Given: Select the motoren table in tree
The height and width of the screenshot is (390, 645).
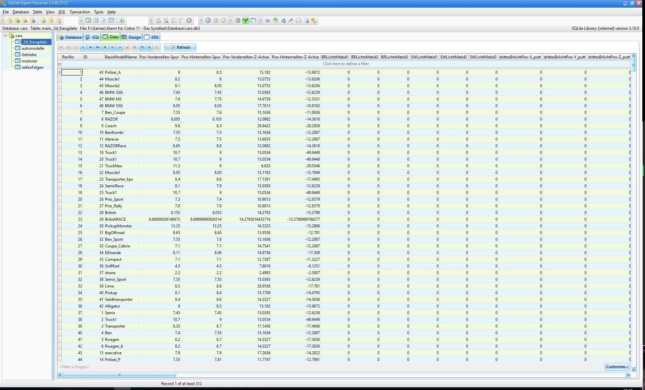Looking at the screenshot, I should pos(29,61).
